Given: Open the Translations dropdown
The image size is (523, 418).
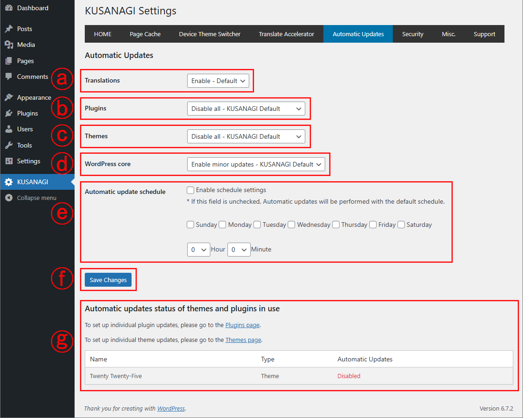Looking at the screenshot, I should click(218, 81).
